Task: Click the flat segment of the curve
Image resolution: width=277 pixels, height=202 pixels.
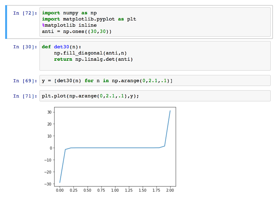Action: tap(115, 148)
